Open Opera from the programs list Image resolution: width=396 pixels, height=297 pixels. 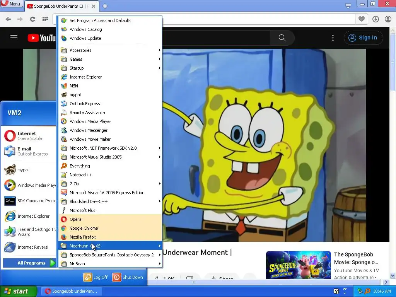[x=110, y=219]
